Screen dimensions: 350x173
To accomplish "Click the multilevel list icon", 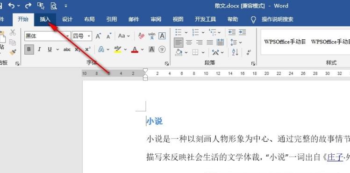I will [x=212, y=32].
